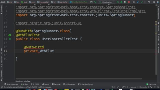Click line number 19 in gutter

(x=5, y=59)
